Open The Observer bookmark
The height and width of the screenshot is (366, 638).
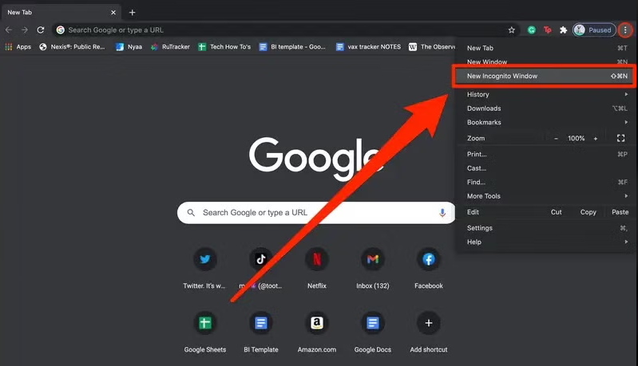[x=432, y=47]
